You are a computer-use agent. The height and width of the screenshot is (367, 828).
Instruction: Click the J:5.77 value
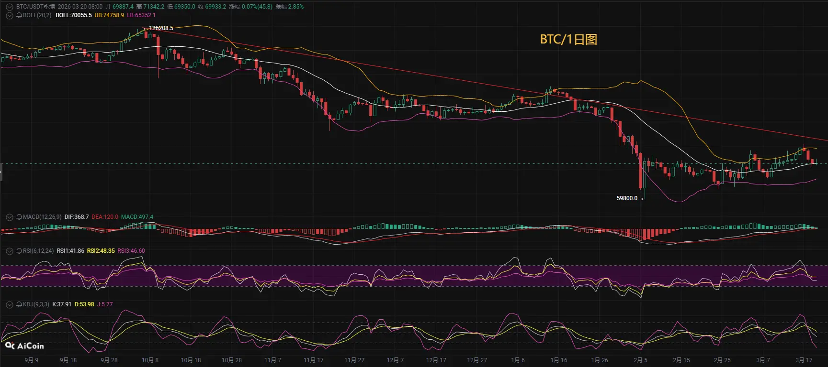click(x=105, y=304)
